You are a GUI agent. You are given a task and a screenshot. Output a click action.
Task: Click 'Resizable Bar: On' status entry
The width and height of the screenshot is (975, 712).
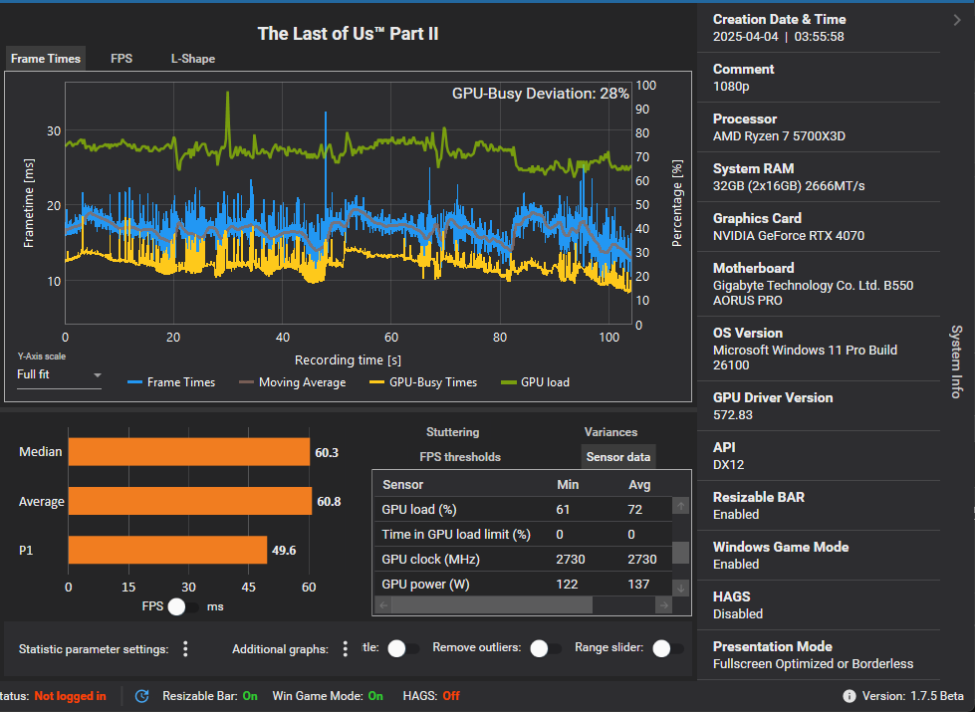210,696
